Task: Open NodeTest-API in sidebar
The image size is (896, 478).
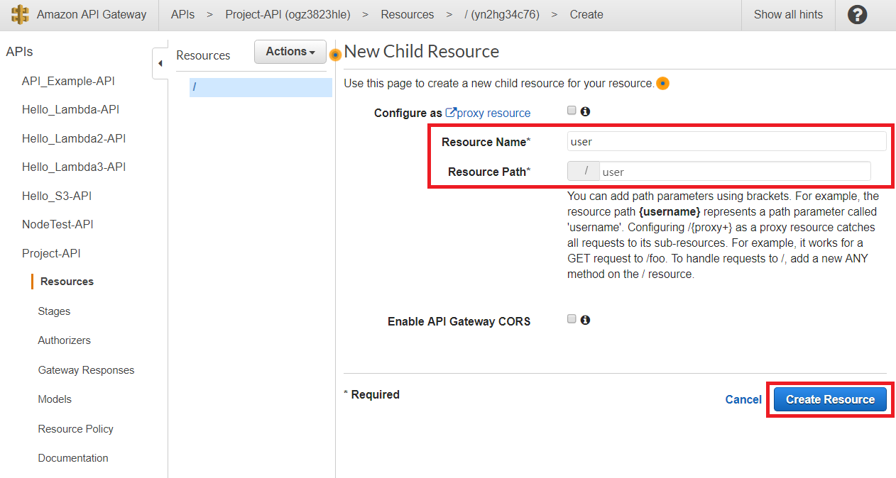Action: click(x=58, y=224)
